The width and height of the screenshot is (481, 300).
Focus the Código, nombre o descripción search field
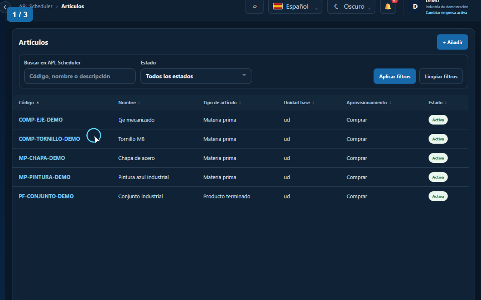click(80, 76)
